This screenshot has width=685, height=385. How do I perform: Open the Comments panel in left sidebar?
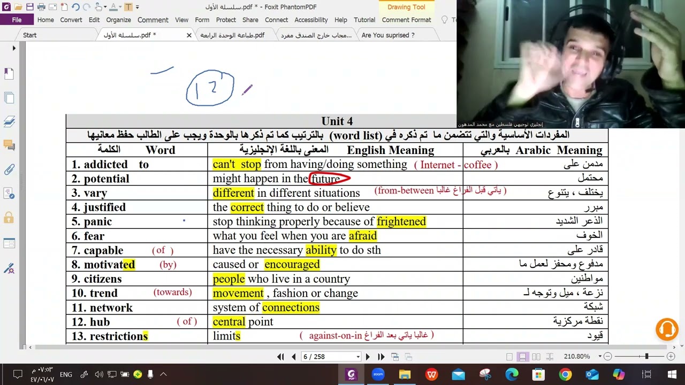(9, 145)
